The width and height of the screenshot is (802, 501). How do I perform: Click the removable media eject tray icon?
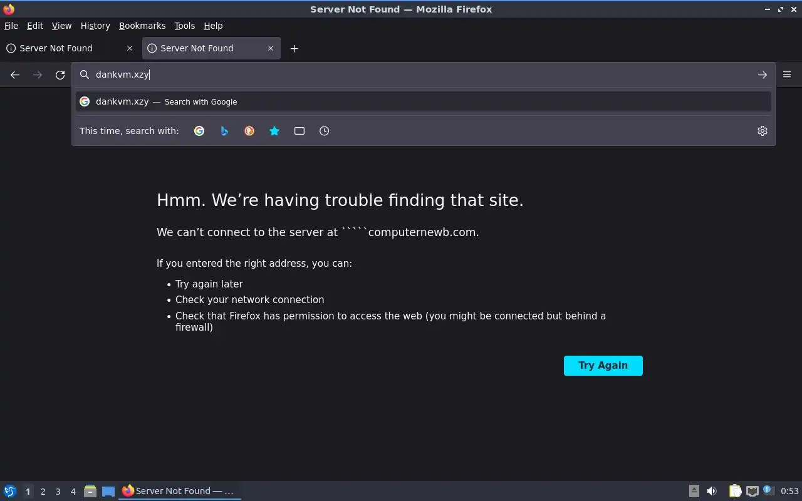(694, 491)
